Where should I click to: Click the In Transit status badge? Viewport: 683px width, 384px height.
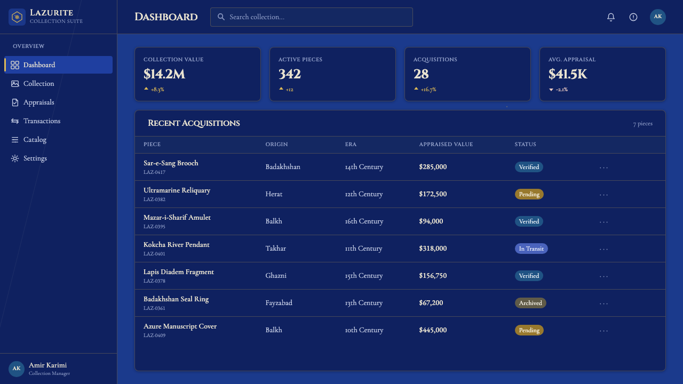click(x=531, y=249)
